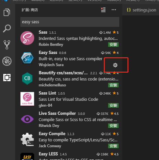Click the pink Sass extension logo

pos(27,38)
